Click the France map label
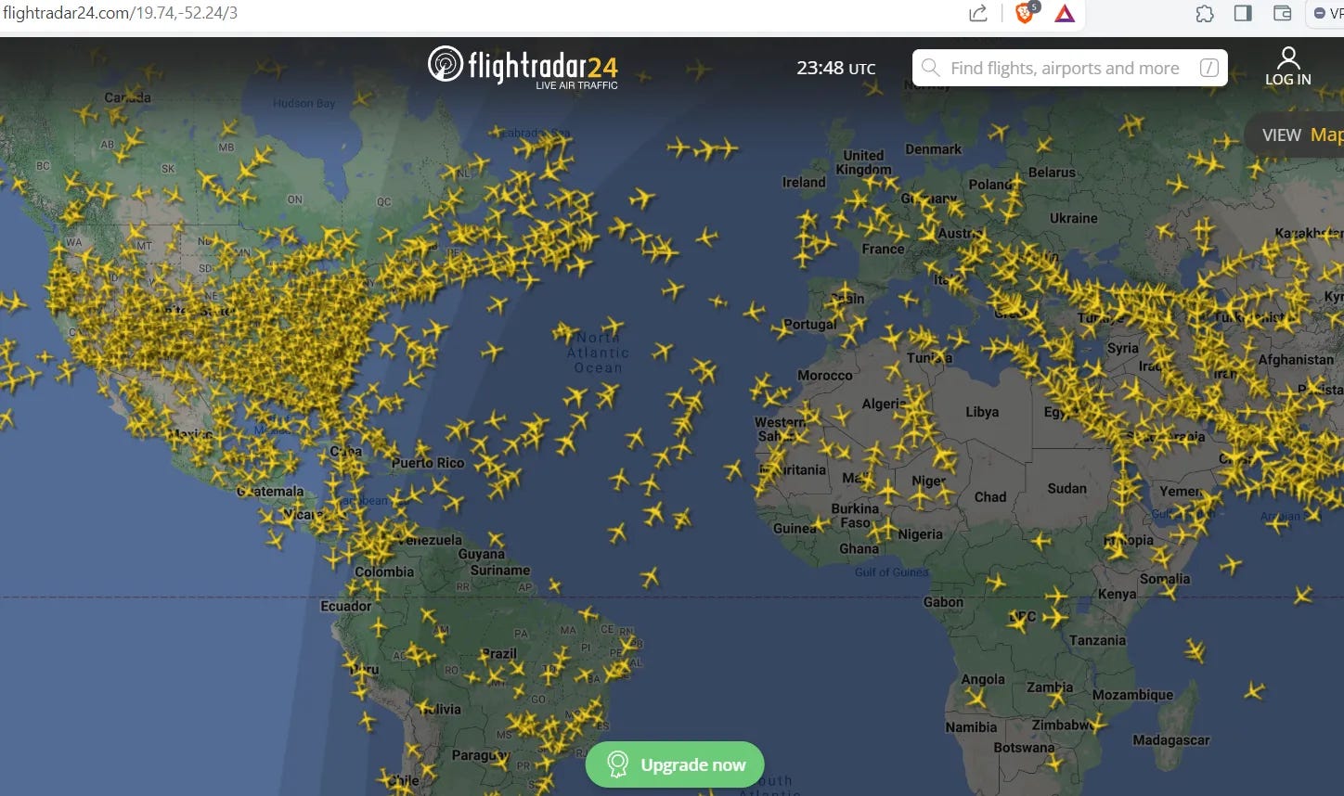This screenshot has height=796, width=1344. click(883, 250)
